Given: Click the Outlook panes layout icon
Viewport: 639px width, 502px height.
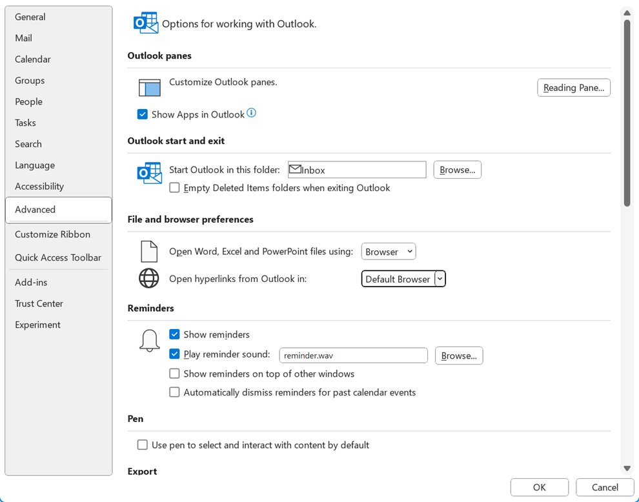Looking at the screenshot, I should [149, 88].
